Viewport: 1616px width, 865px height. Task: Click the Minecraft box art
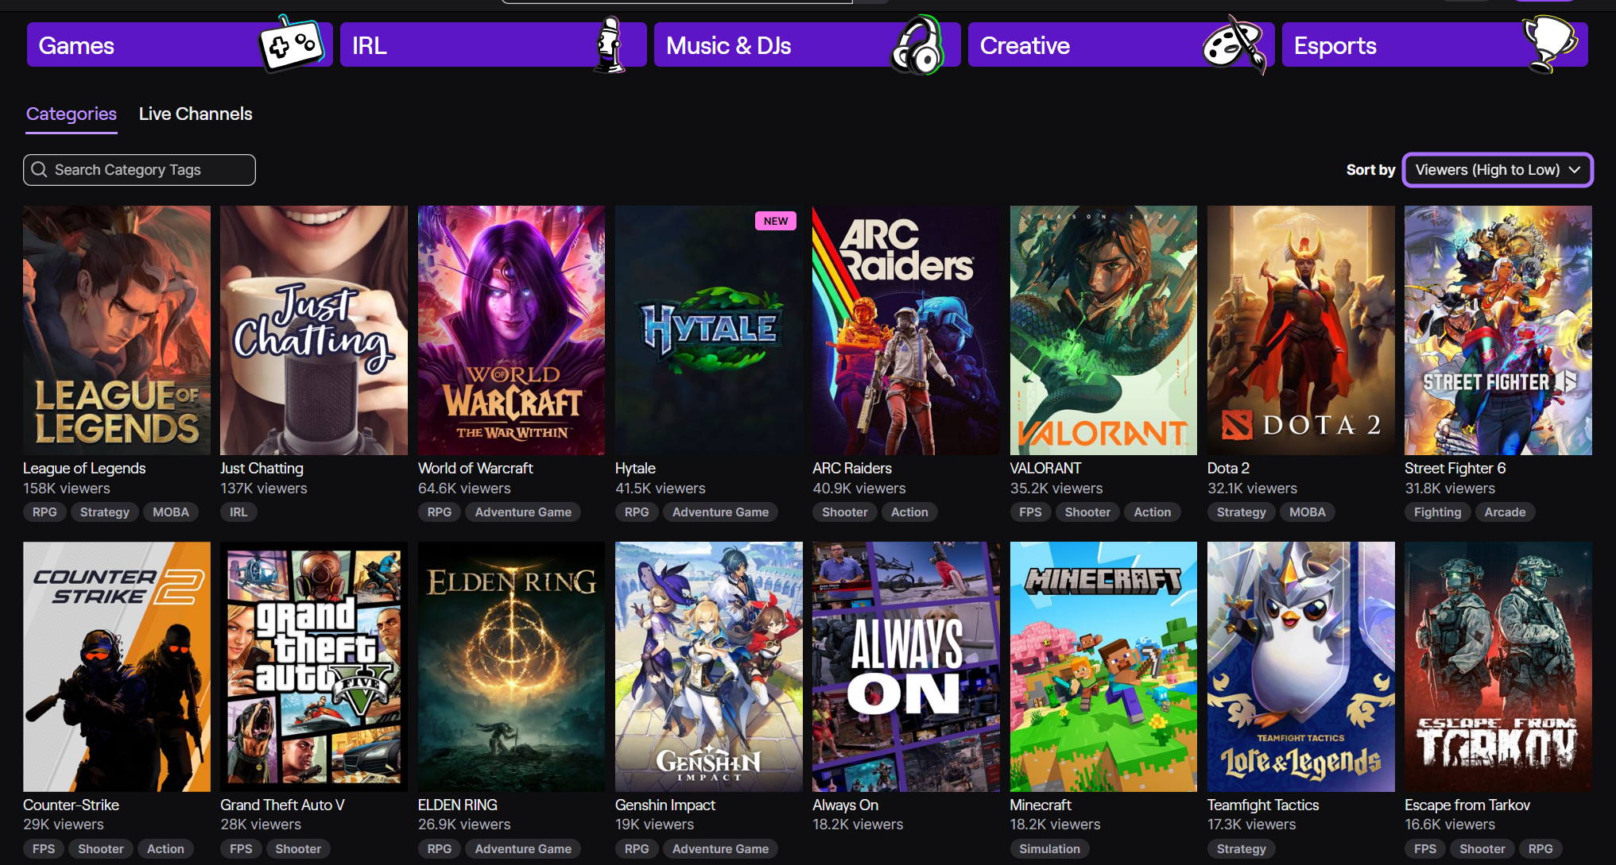click(x=1103, y=666)
